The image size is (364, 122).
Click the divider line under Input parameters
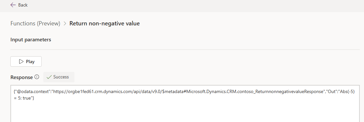point(185,49)
